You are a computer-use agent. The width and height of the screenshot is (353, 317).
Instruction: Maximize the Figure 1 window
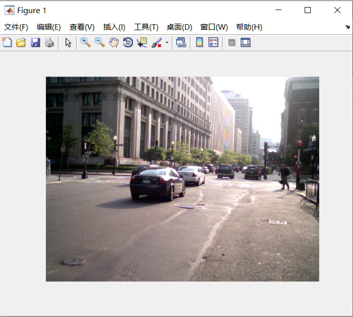point(308,10)
